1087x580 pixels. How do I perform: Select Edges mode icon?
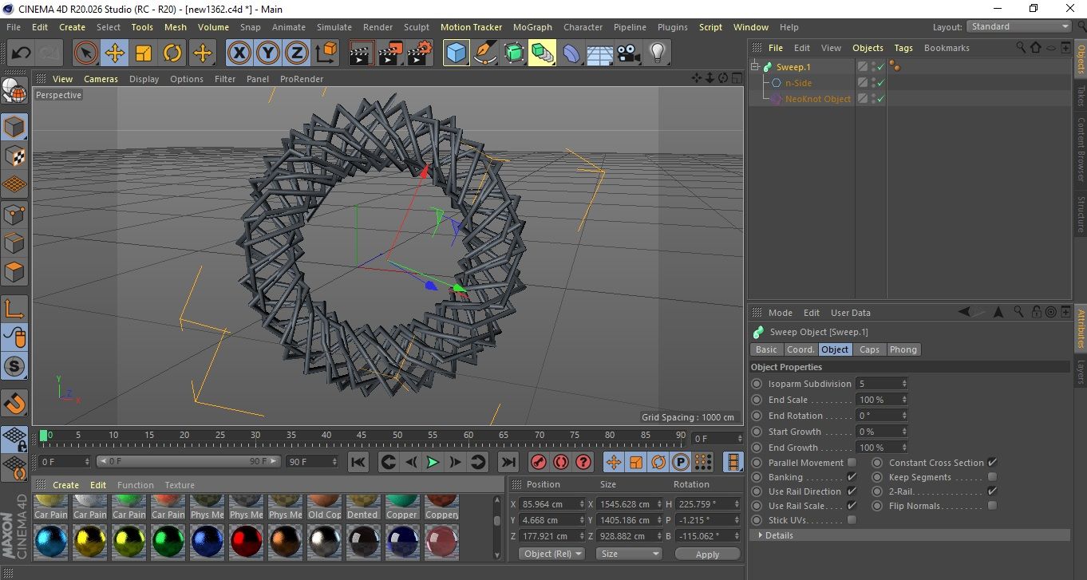(14, 243)
